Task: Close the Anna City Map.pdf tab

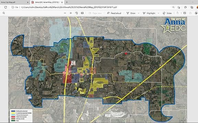Action: [x=27, y=2]
